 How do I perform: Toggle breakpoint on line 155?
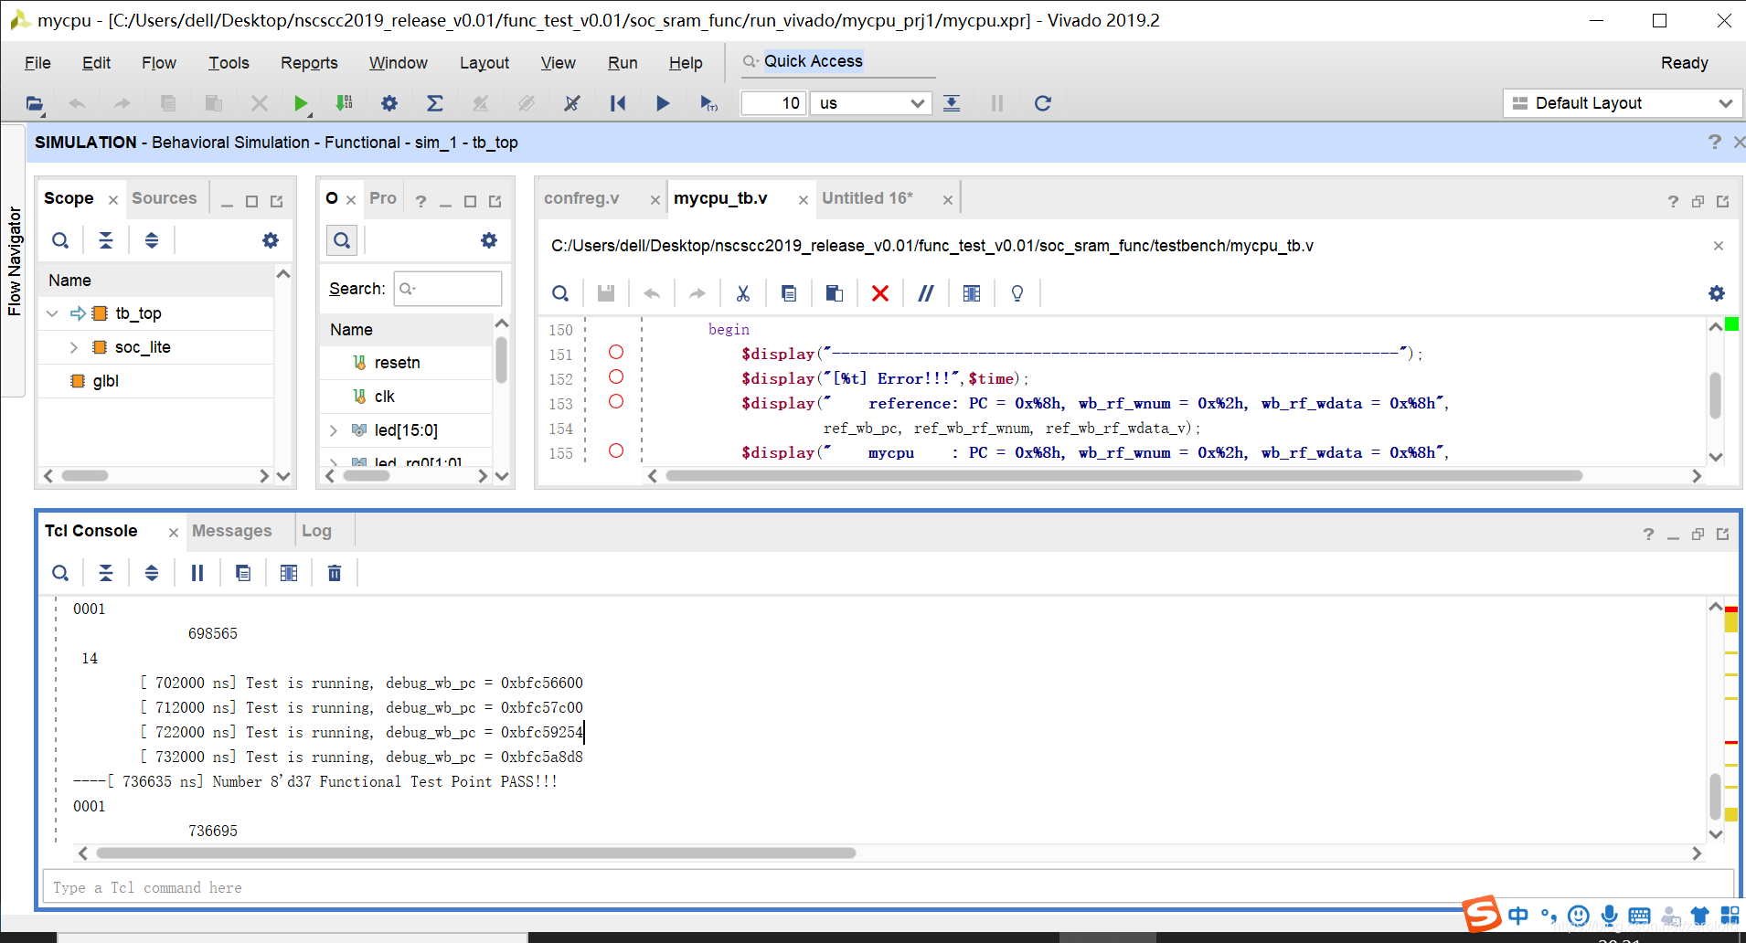(616, 451)
